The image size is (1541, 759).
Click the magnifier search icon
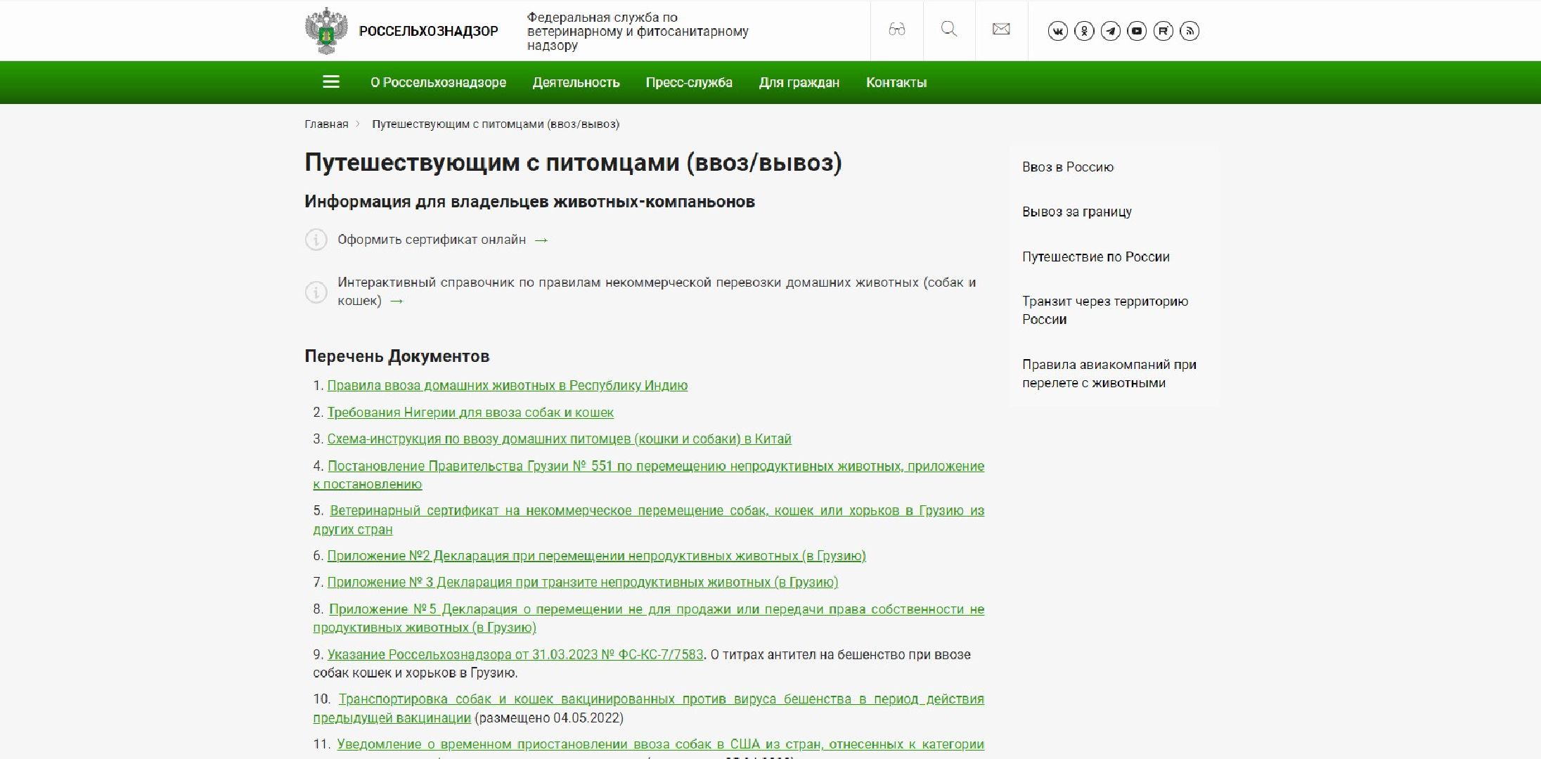point(948,30)
